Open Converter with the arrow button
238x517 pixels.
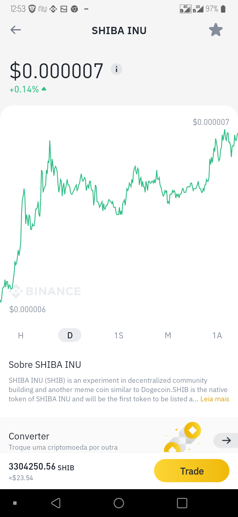[x=226, y=440]
